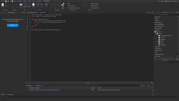Screen dimensions: 179x101
Task: Open the All Messages dropdown
Action: pyautogui.click(x=30, y=86)
